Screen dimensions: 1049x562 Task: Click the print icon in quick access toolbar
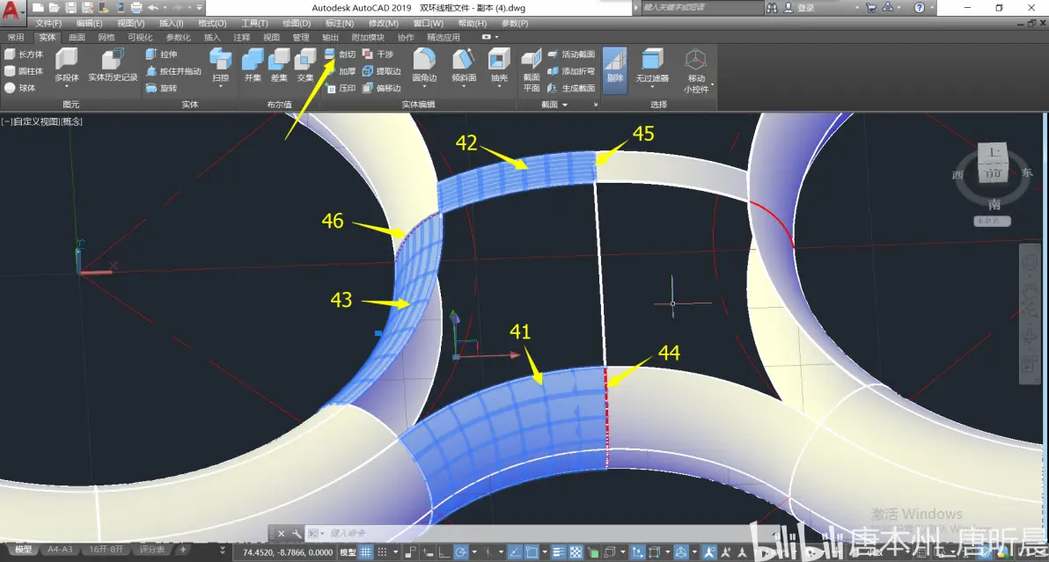pyautogui.click(x=136, y=8)
